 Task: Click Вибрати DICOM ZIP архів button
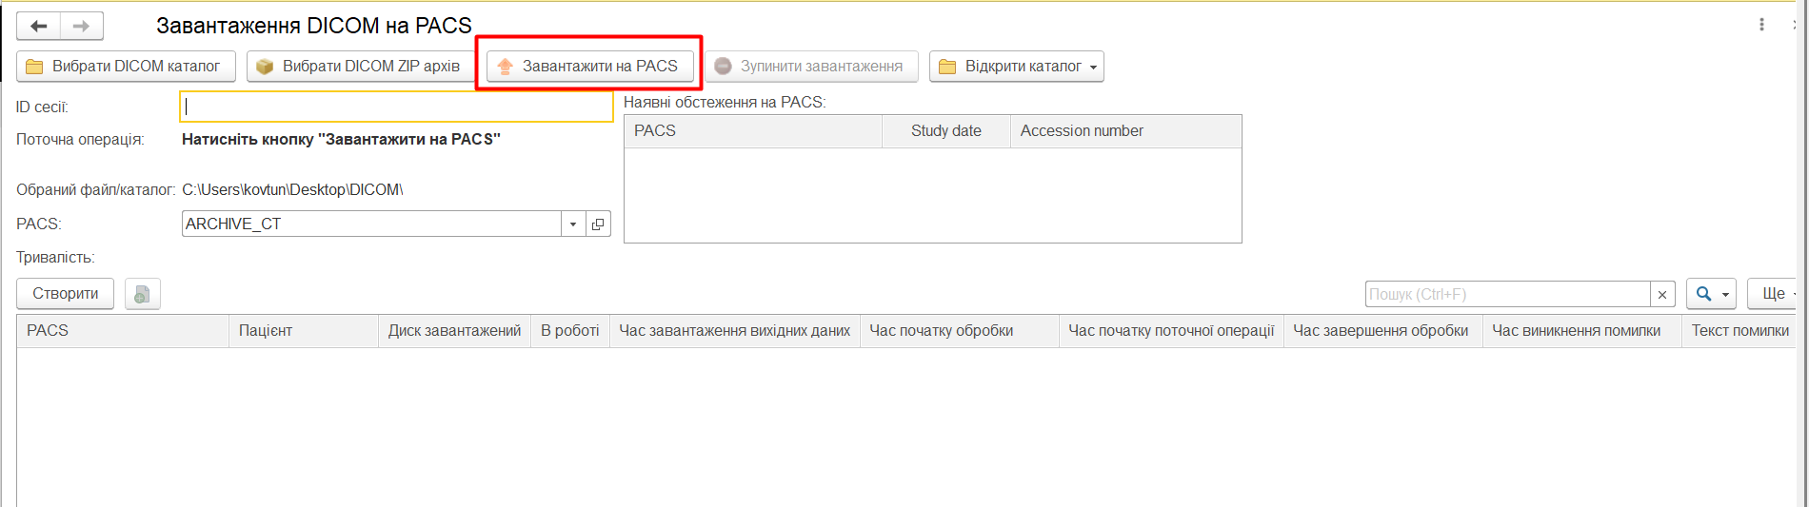(358, 67)
